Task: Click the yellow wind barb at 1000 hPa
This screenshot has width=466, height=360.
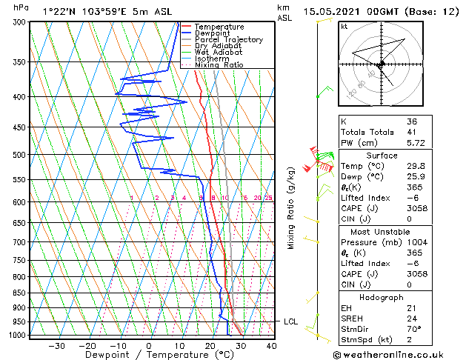Action: [x=317, y=336]
